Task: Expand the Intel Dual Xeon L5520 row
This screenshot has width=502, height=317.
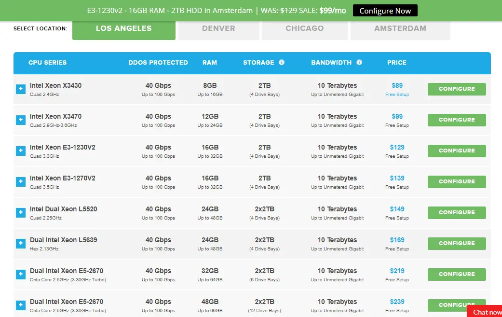Action: (x=21, y=213)
